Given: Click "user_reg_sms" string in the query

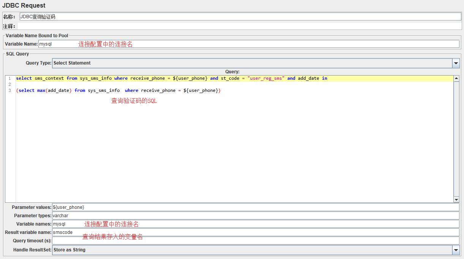Looking at the screenshot, I should (x=266, y=78).
